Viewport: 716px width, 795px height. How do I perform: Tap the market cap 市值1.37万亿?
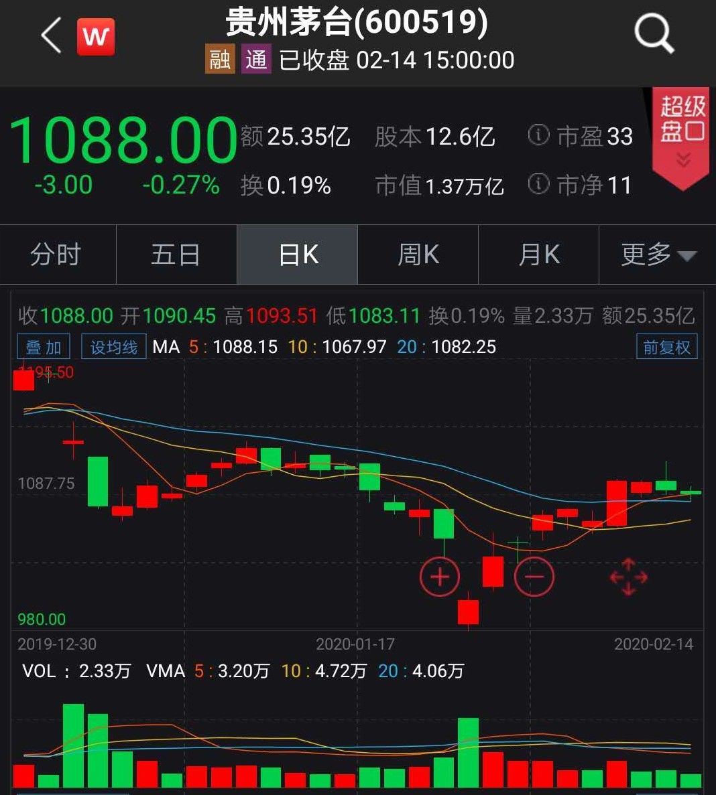439,186
